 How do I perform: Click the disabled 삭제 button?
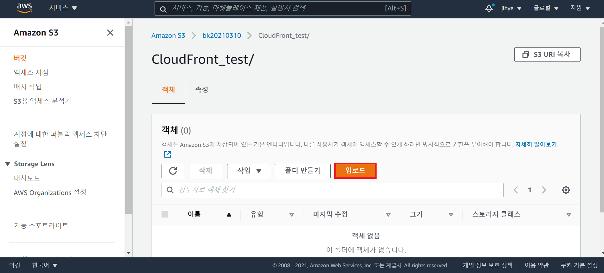pyautogui.click(x=206, y=171)
